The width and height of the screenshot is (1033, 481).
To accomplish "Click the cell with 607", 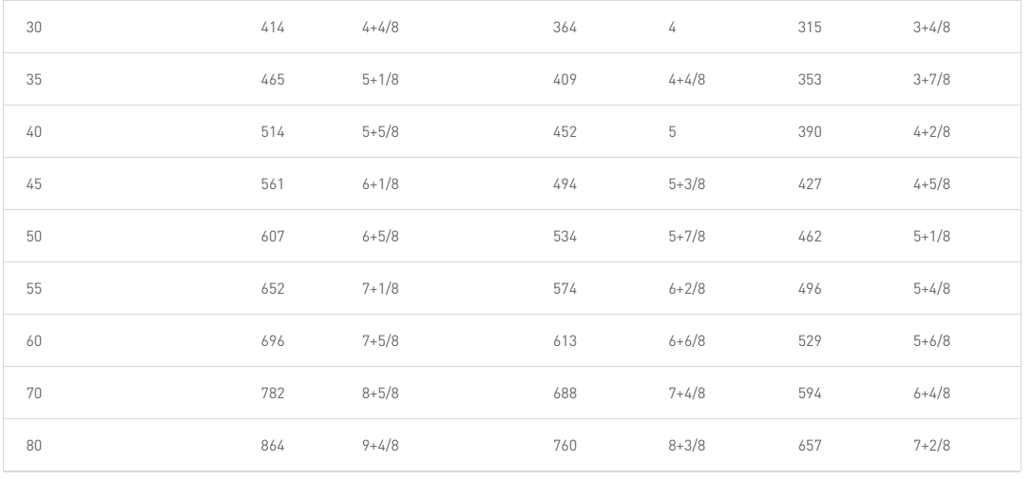I will (273, 236).
